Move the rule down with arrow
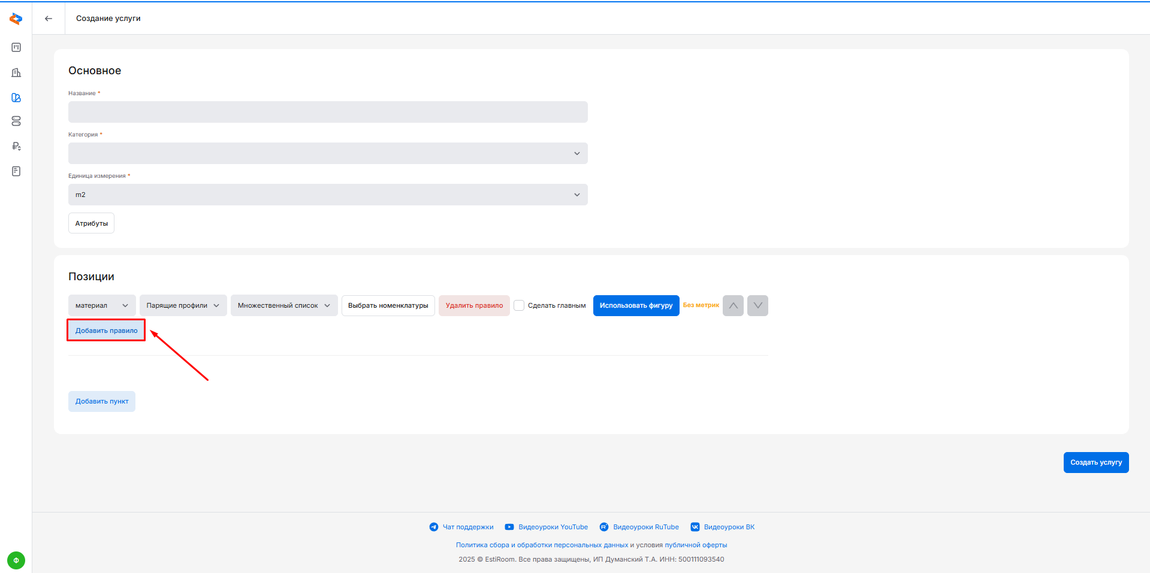The height and width of the screenshot is (573, 1150). tap(757, 305)
